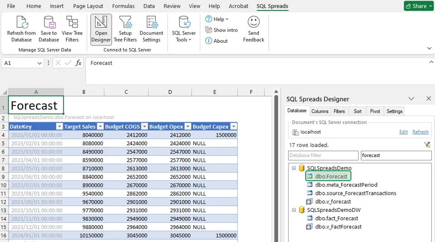Open the Formulas ribbon tab
The image size is (435, 242).
tap(123, 6)
